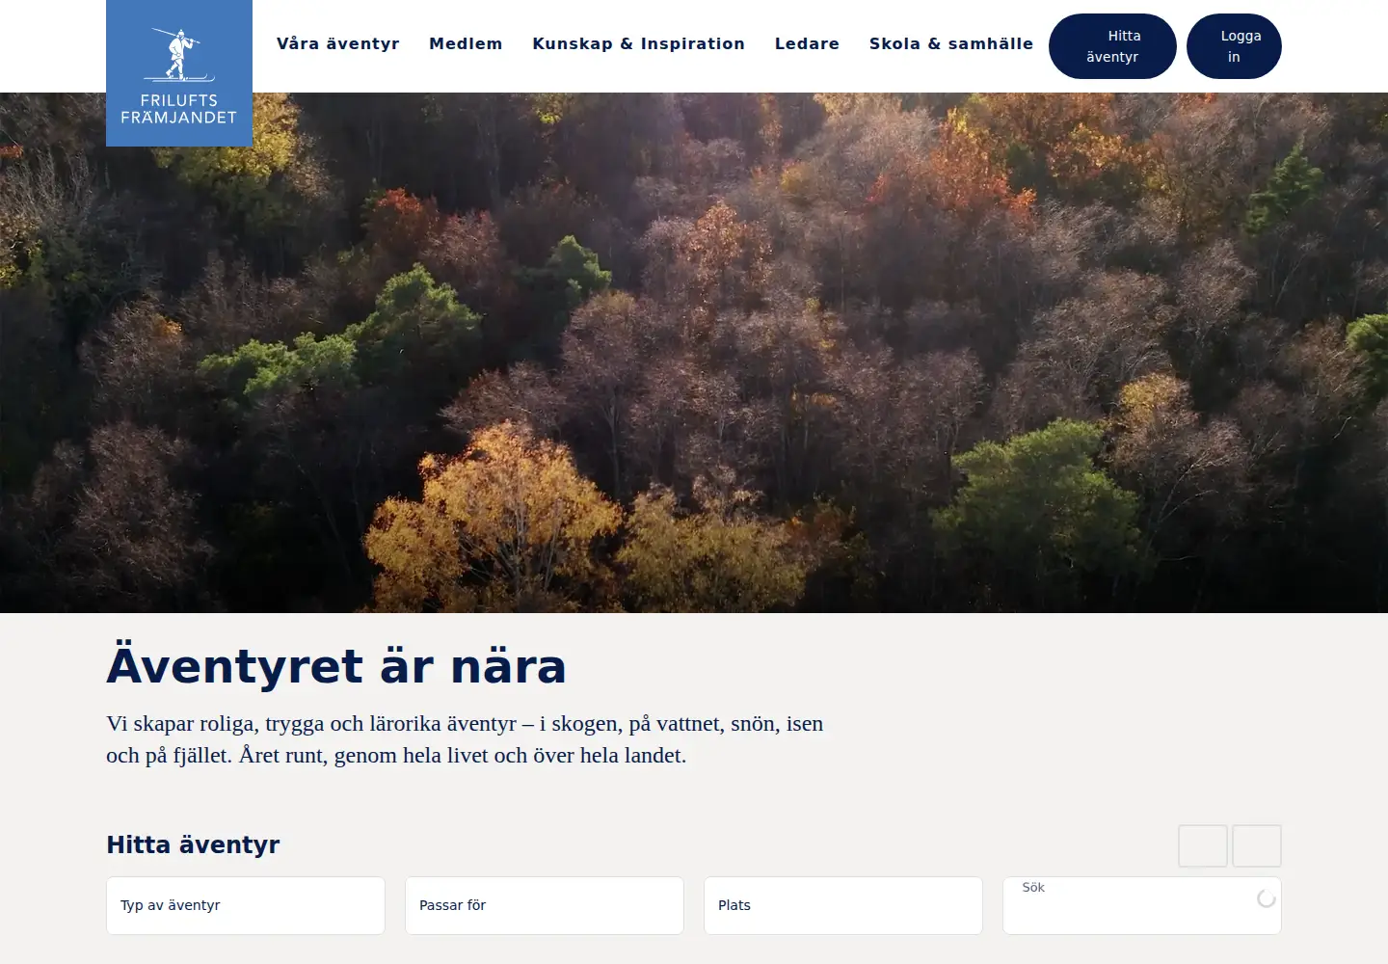1388x964 pixels.
Task: Click the paragraph starting "Vi skapar roliga"
Action: (465, 739)
